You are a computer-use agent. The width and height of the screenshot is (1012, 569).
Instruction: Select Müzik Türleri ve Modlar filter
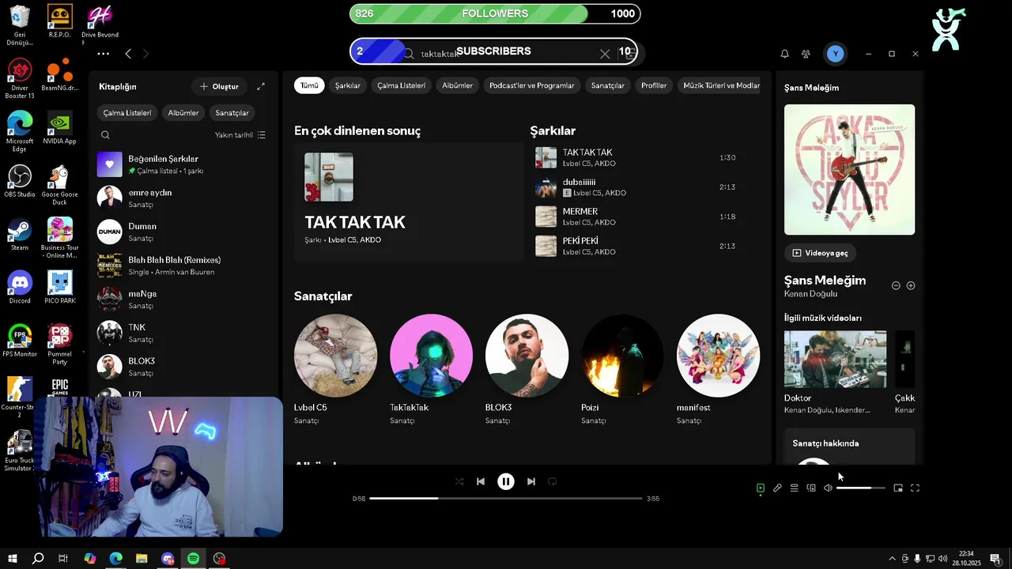(x=720, y=85)
